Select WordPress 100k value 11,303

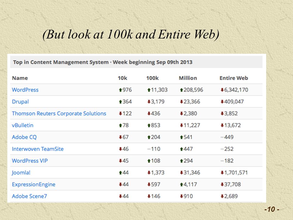point(159,90)
